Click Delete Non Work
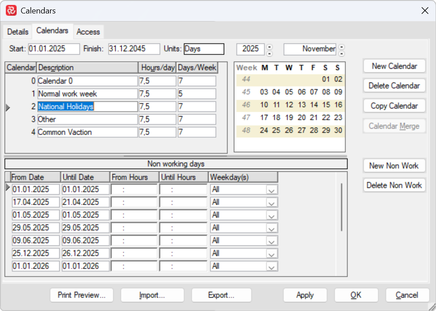436x311 pixels. click(x=394, y=185)
